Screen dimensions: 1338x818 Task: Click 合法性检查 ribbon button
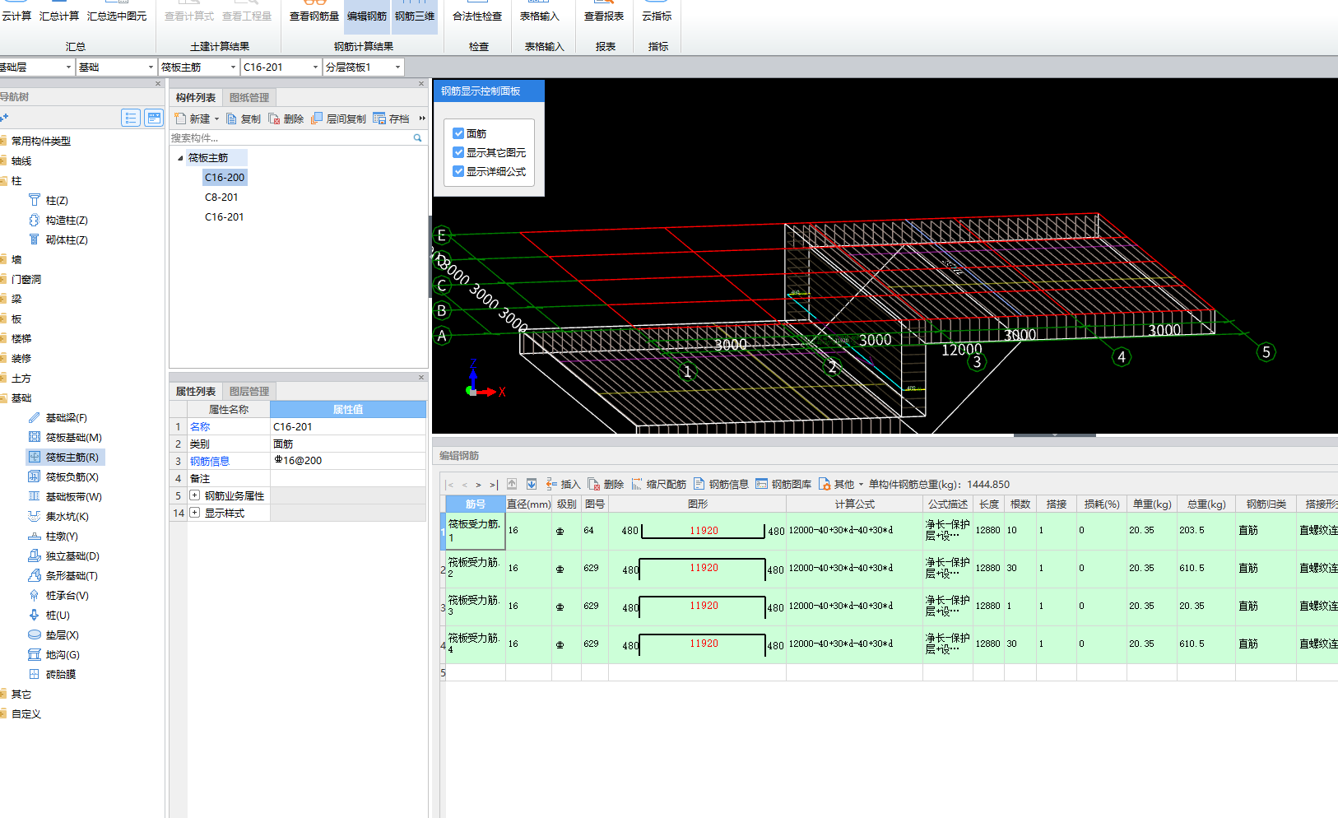[x=477, y=16]
